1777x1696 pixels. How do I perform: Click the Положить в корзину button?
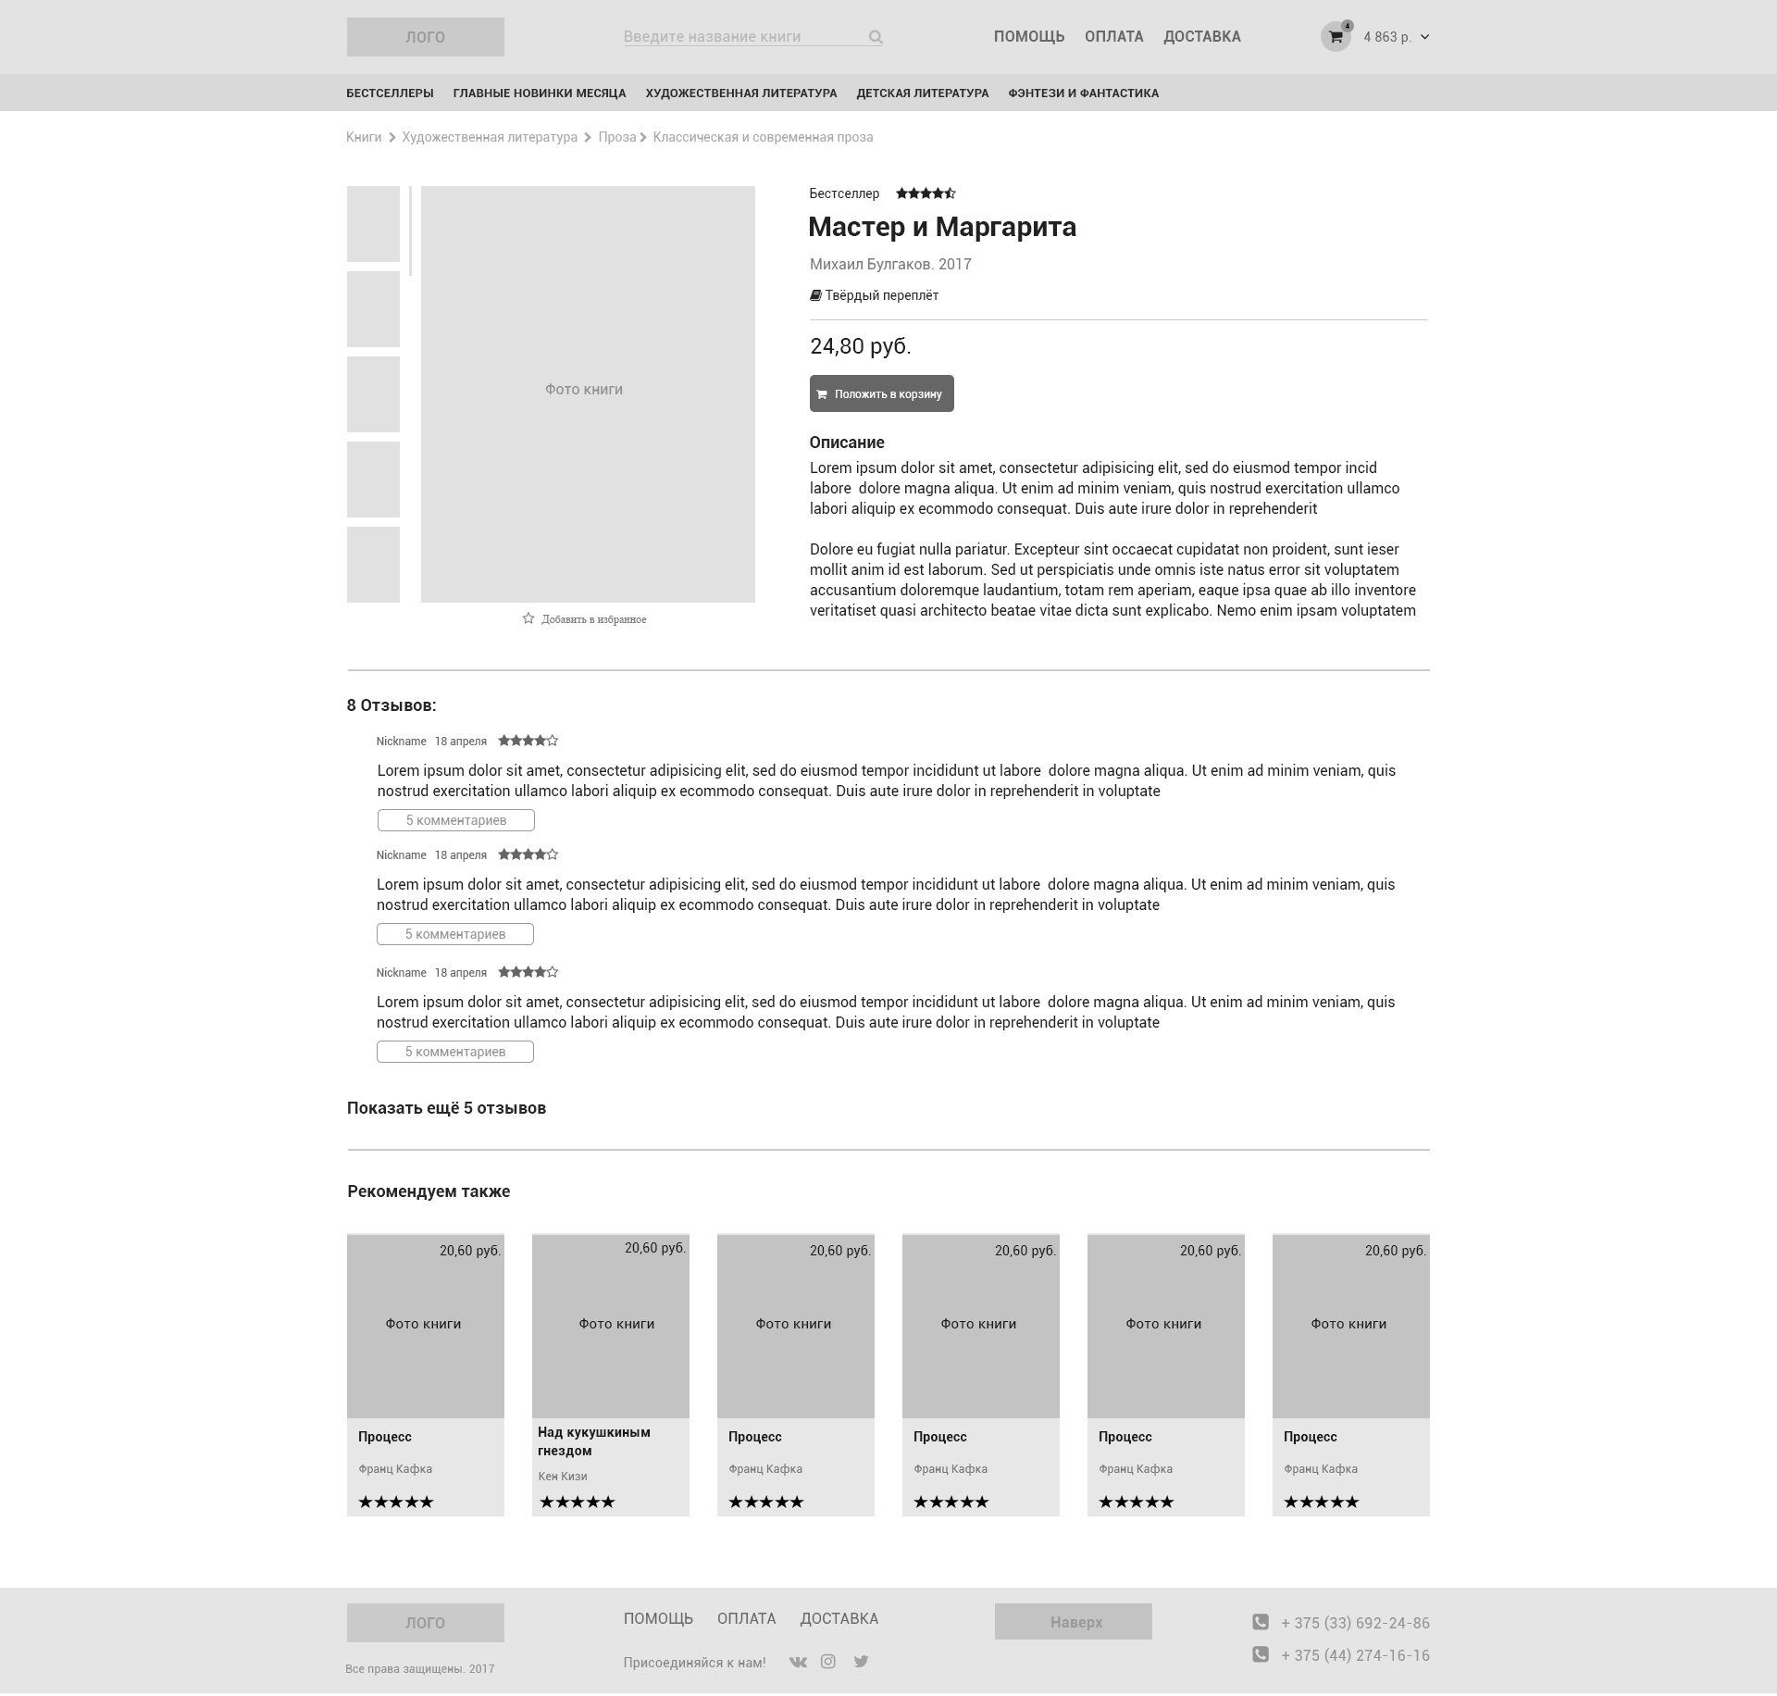click(879, 393)
